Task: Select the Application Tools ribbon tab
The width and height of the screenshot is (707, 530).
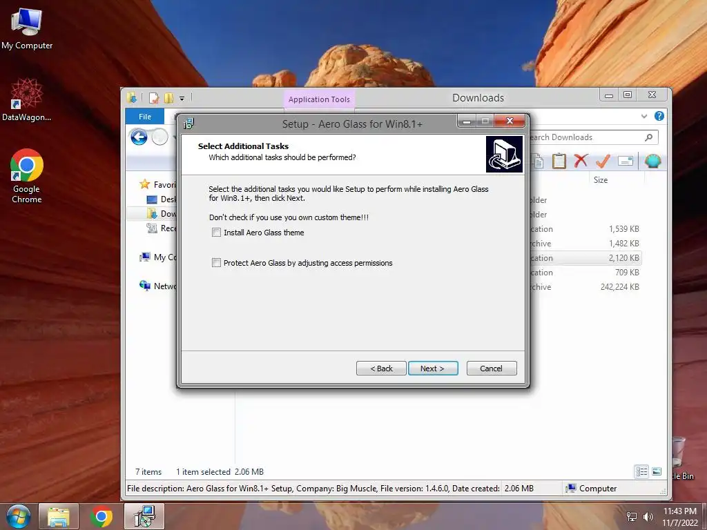Action: tap(319, 99)
